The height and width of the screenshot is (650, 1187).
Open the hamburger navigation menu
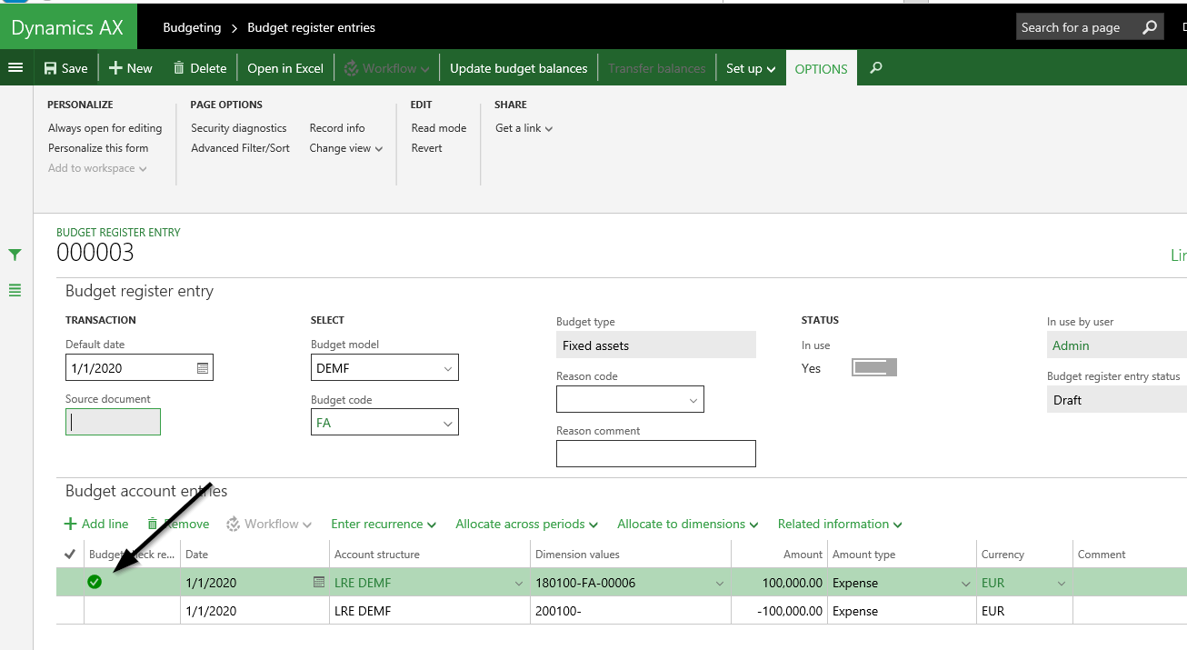pyautogui.click(x=15, y=68)
